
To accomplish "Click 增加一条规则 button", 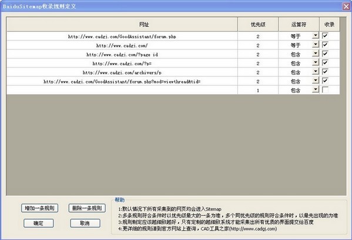I will (40, 208).
